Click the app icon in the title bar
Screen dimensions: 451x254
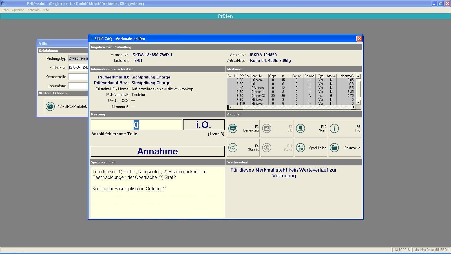pos(3,4)
